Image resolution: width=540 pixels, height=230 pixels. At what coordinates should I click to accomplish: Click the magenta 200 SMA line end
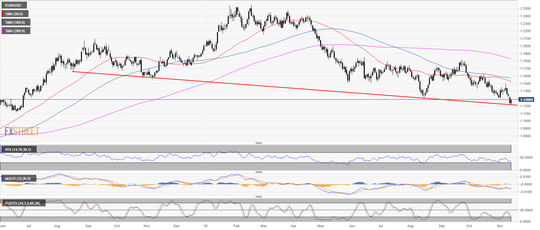click(x=510, y=59)
